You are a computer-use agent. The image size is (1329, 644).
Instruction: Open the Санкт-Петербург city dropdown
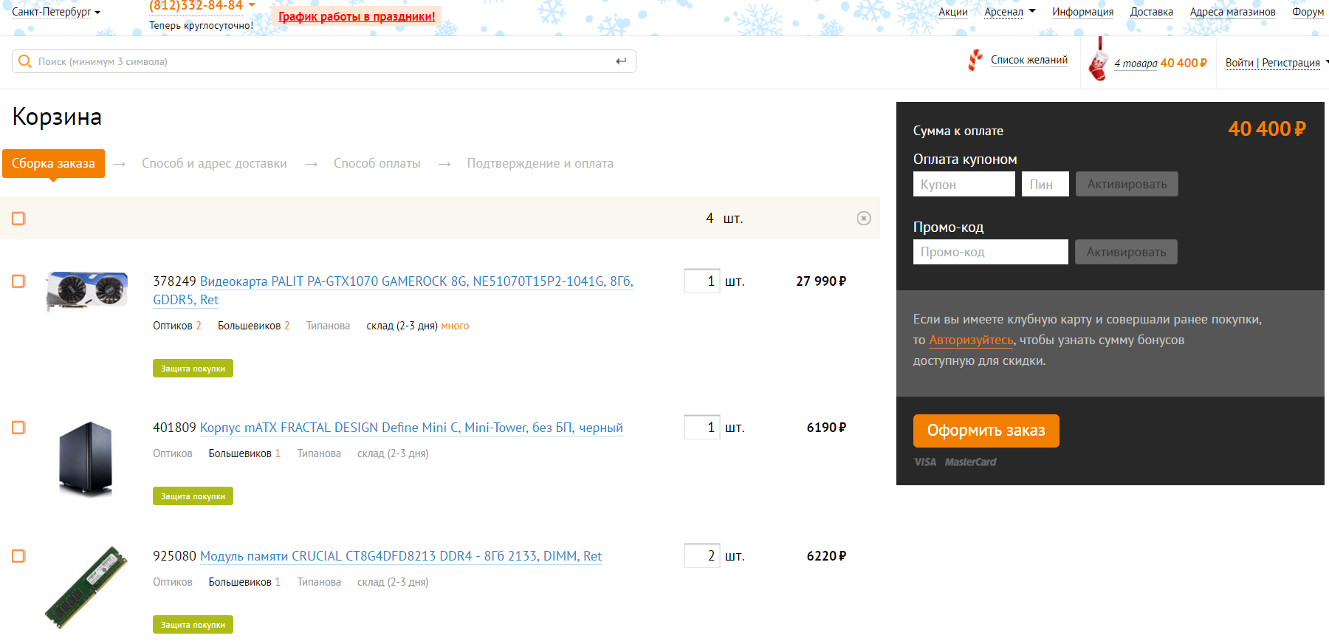point(56,12)
